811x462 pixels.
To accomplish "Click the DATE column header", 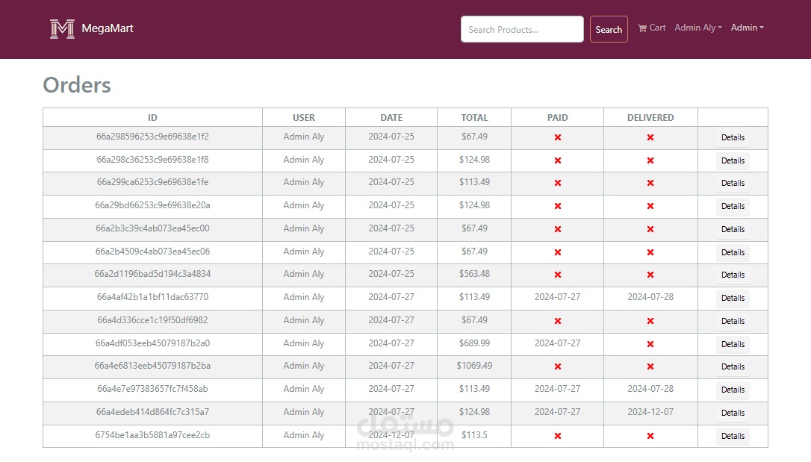I will (x=391, y=118).
